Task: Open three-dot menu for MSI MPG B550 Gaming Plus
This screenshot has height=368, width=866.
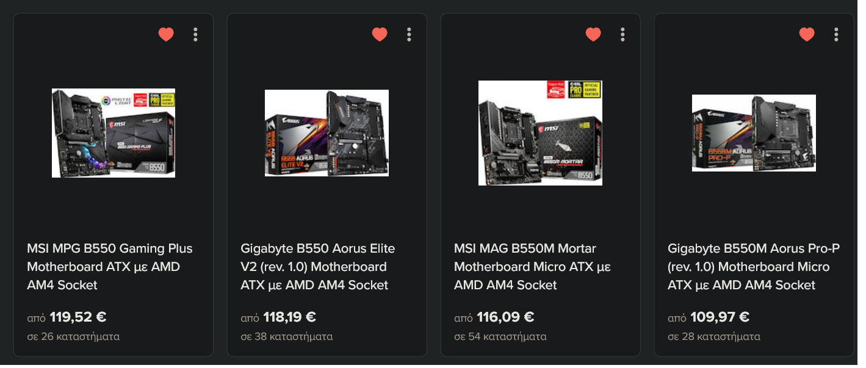Action: [x=195, y=35]
